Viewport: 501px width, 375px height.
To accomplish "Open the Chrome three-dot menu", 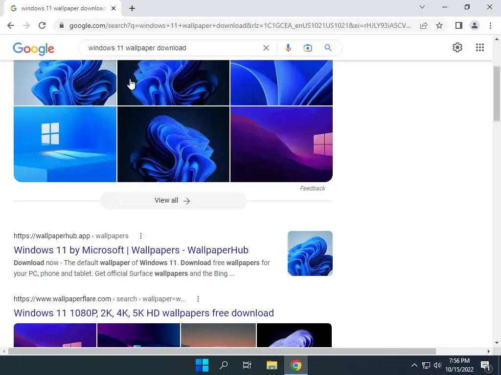I will (490, 25).
